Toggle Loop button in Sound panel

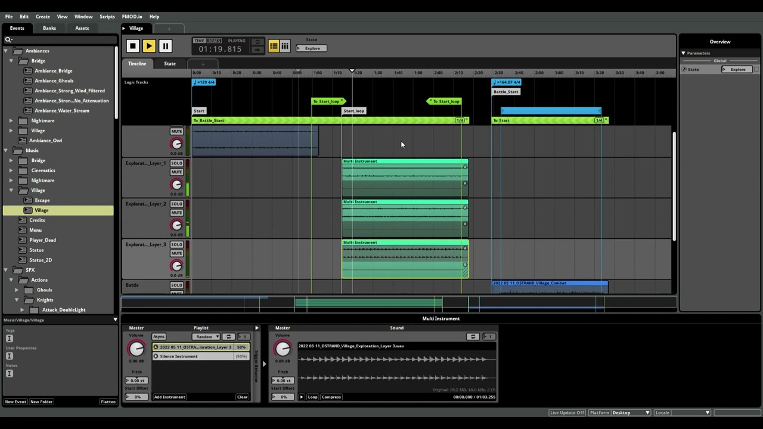click(x=312, y=397)
